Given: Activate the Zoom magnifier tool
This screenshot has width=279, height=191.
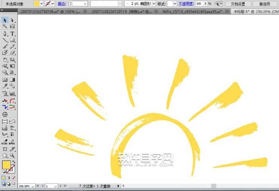Looking at the screenshot, I should (x=12, y=156).
